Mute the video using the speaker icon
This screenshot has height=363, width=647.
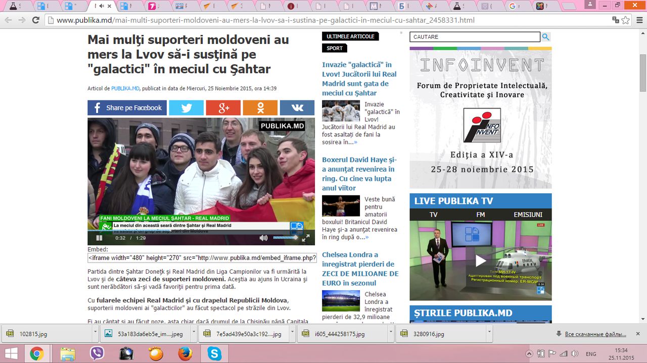tap(263, 238)
